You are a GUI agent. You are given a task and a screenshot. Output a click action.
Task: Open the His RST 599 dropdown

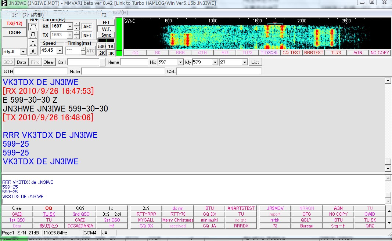180,62
